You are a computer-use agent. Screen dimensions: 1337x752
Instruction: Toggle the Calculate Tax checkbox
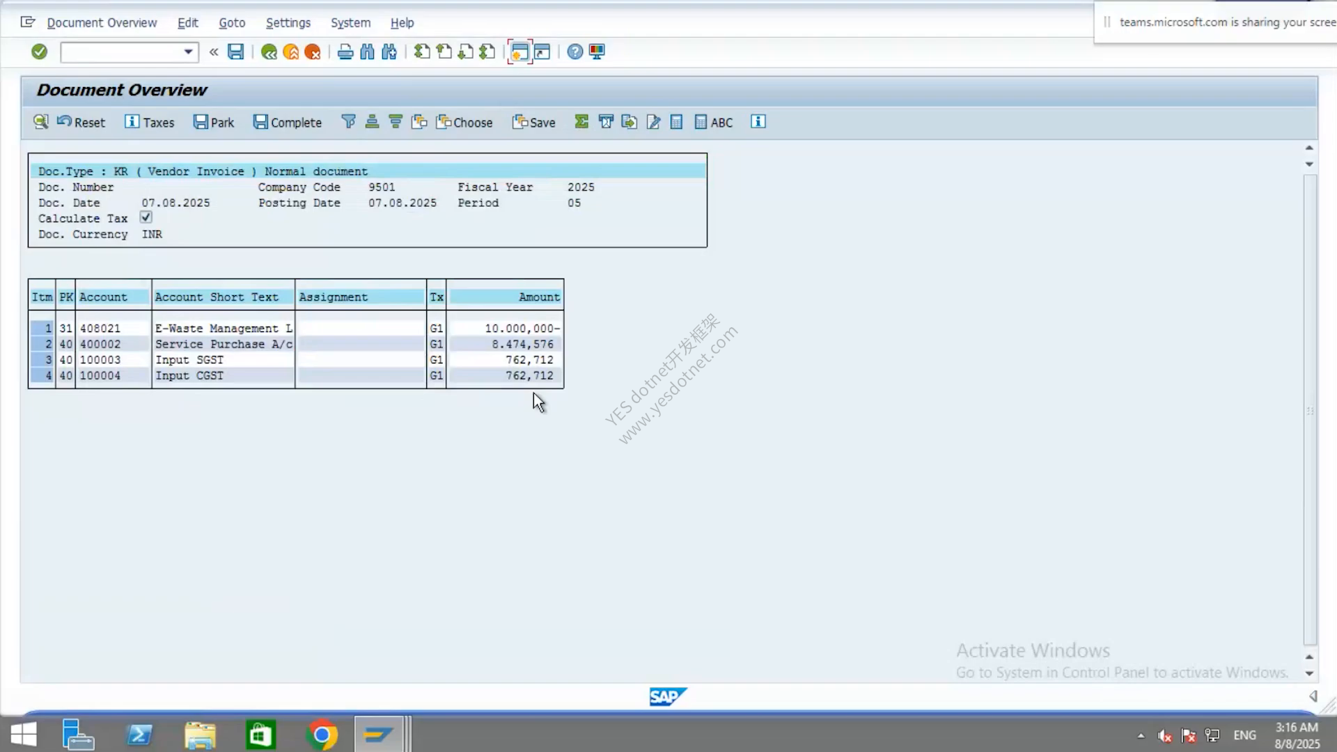coord(146,218)
